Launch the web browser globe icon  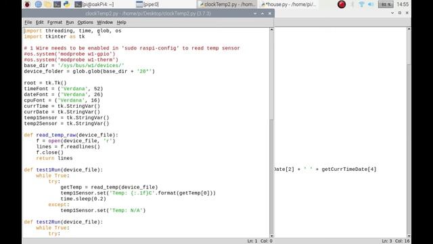[38, 4]
